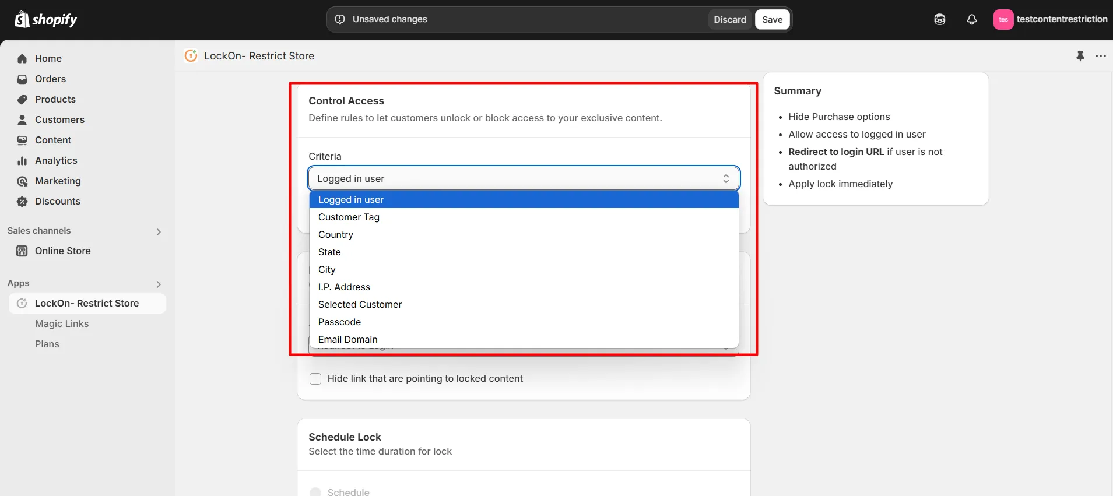The image size is (1113, 496).
Task: Open the three-dot more actions menu
Action: [1100, 56]
